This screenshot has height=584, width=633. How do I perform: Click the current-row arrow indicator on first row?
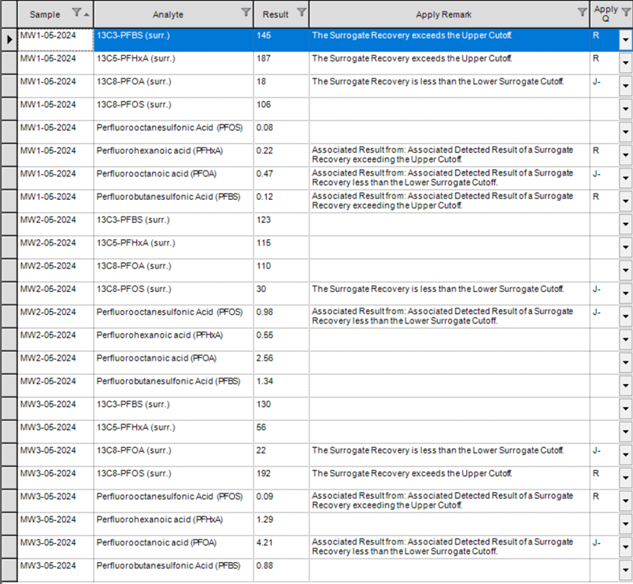(9, 39)
